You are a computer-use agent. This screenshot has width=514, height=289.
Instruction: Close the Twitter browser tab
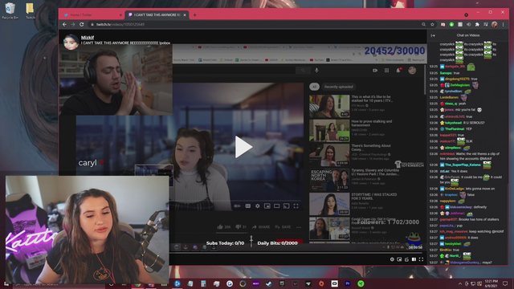tap(120, 15)
